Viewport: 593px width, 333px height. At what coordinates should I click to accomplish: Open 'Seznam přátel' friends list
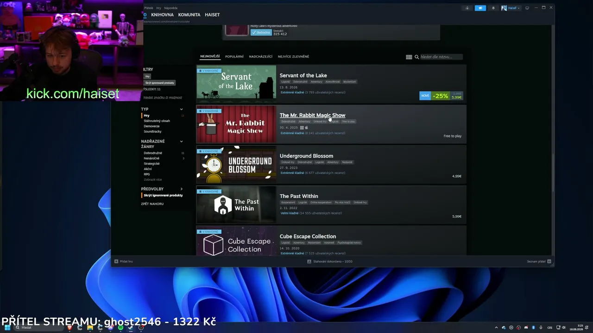tap(539, 261)
